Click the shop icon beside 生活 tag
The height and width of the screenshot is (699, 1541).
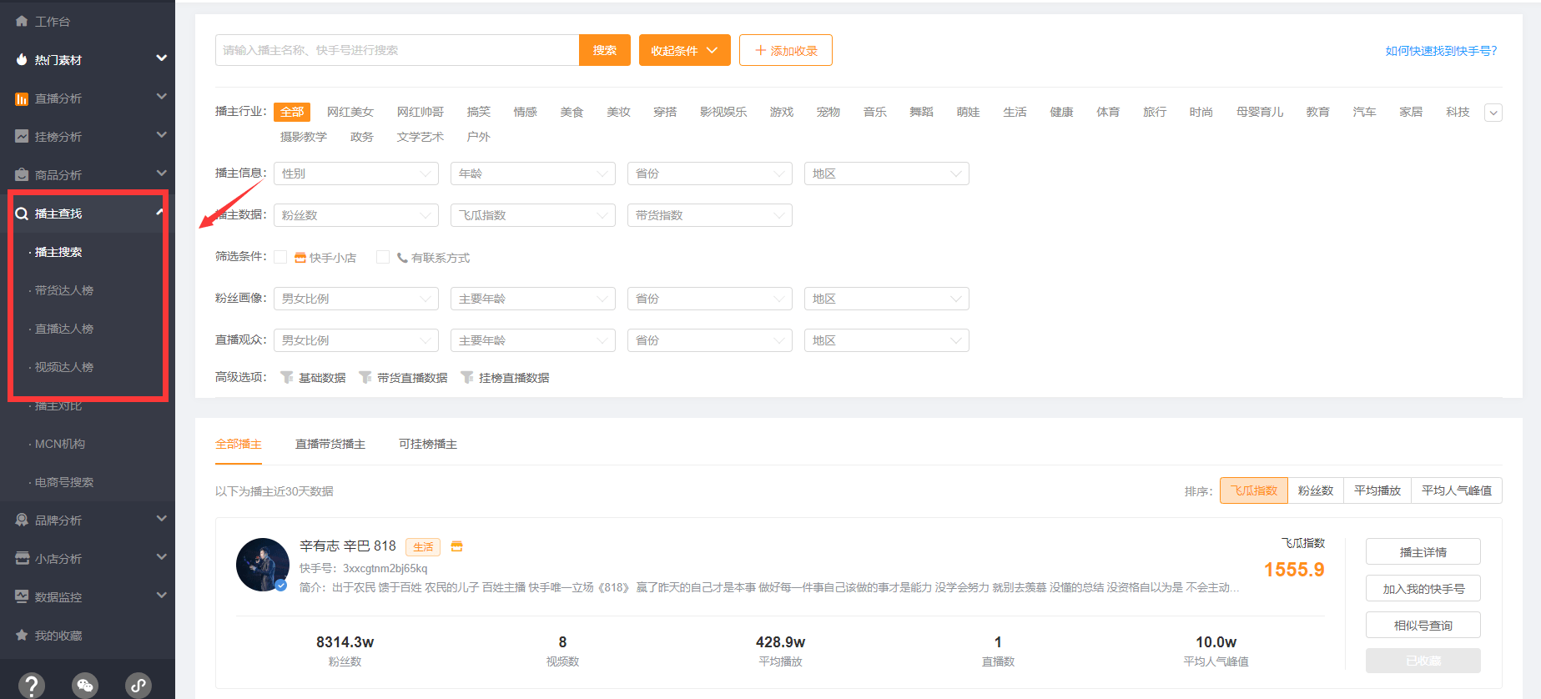456,546
